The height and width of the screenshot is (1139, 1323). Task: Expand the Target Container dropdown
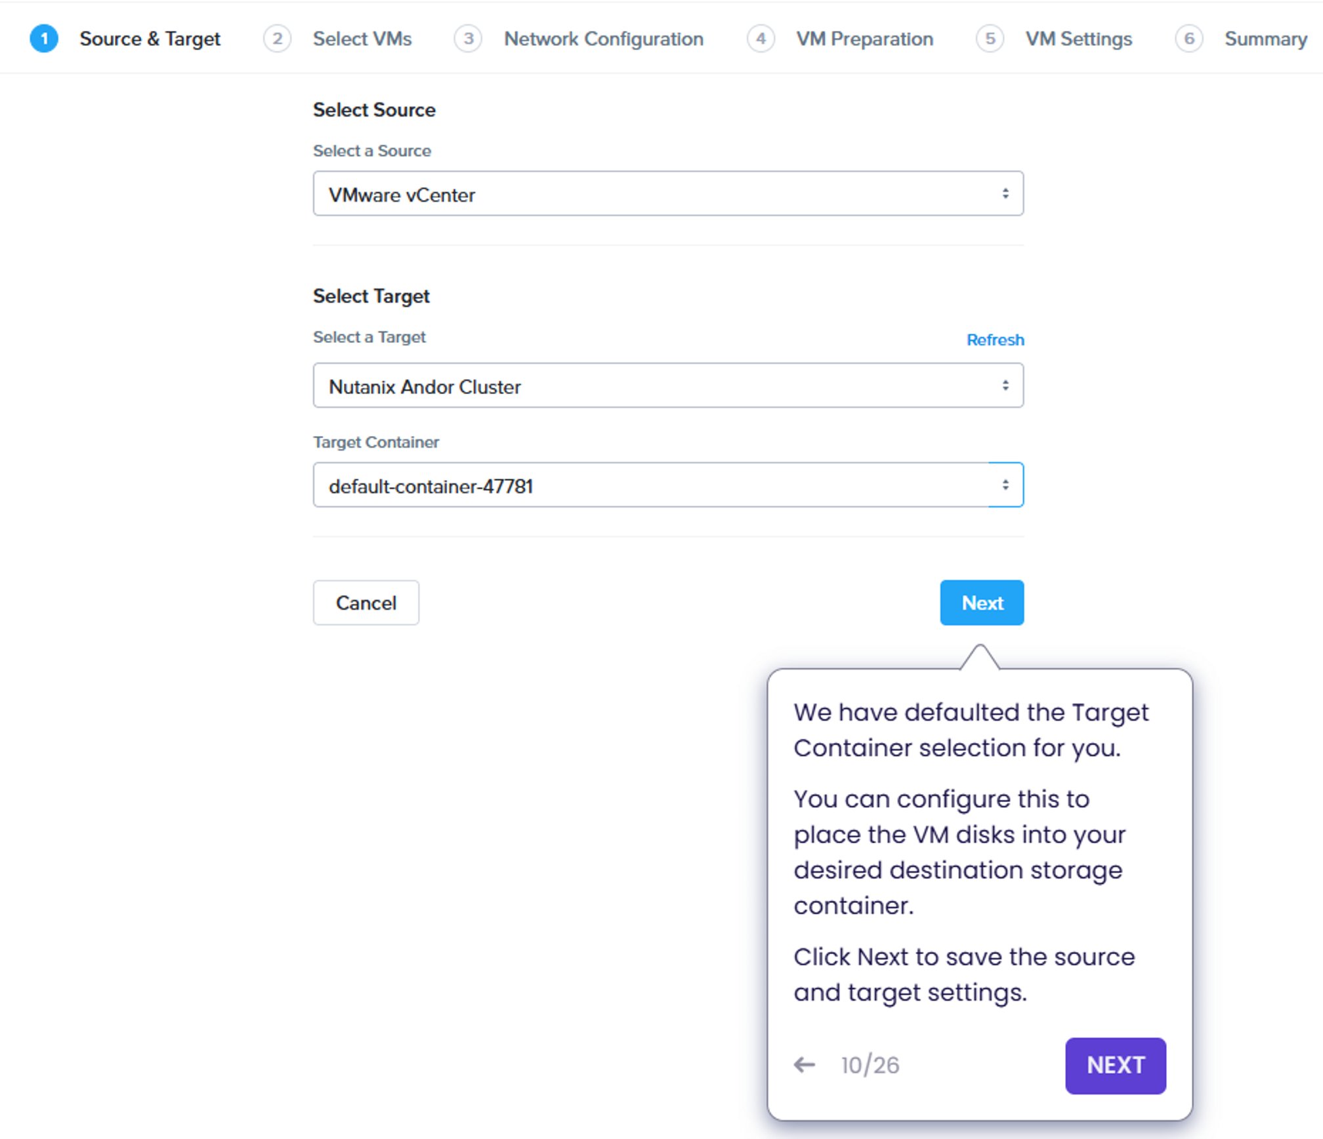667,486
